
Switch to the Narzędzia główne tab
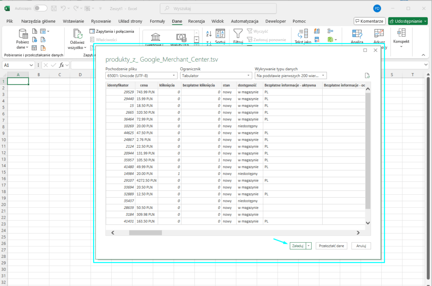click(x=38, y=21)
